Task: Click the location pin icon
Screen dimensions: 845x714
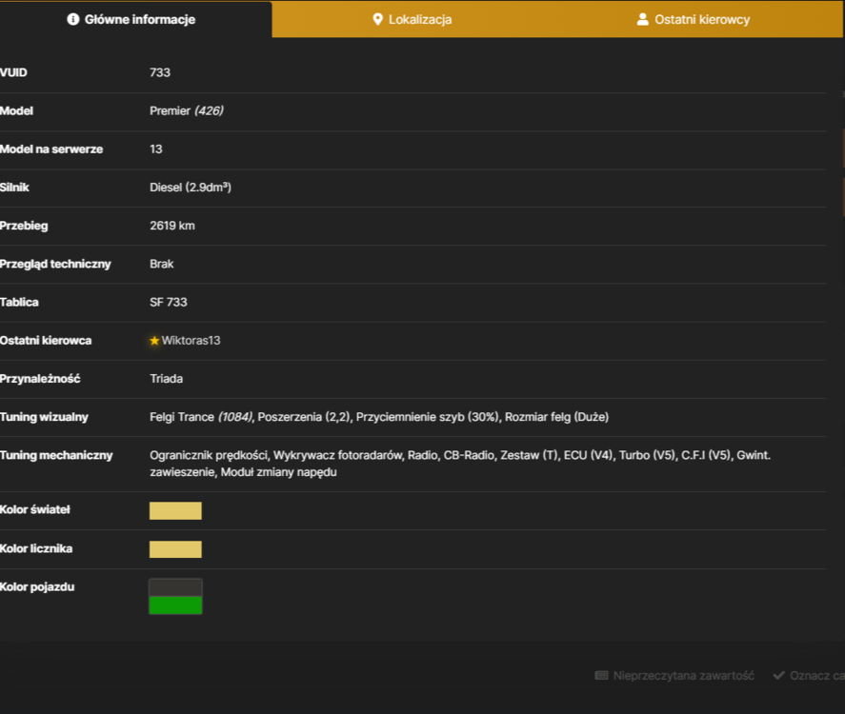Action: click(x=378, y=19)
